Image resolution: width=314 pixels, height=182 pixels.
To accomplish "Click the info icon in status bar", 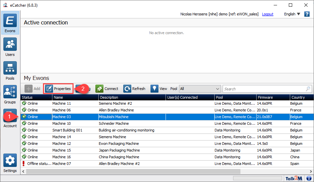I will pos(309,178).
